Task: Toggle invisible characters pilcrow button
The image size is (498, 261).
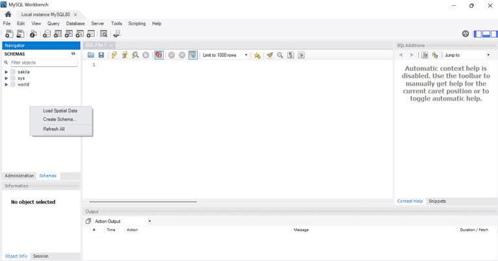Action: (x=291, y=55)
